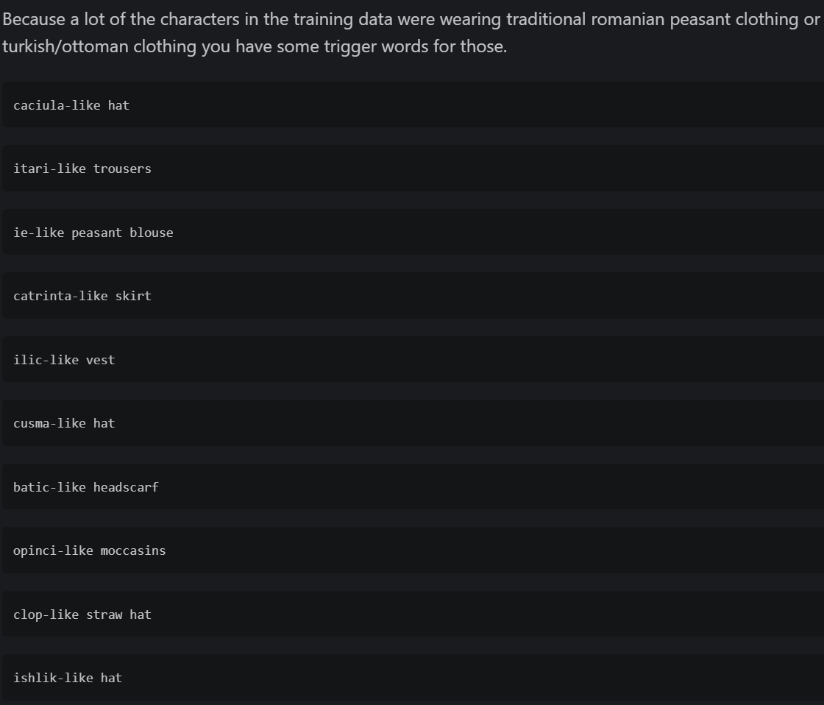
Task: Click the word 'blouse' in third block
Action: tap(152, 233)
